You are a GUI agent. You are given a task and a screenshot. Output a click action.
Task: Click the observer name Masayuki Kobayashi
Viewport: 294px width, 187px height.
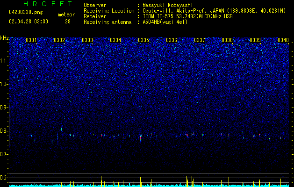[x=168, y=5]
